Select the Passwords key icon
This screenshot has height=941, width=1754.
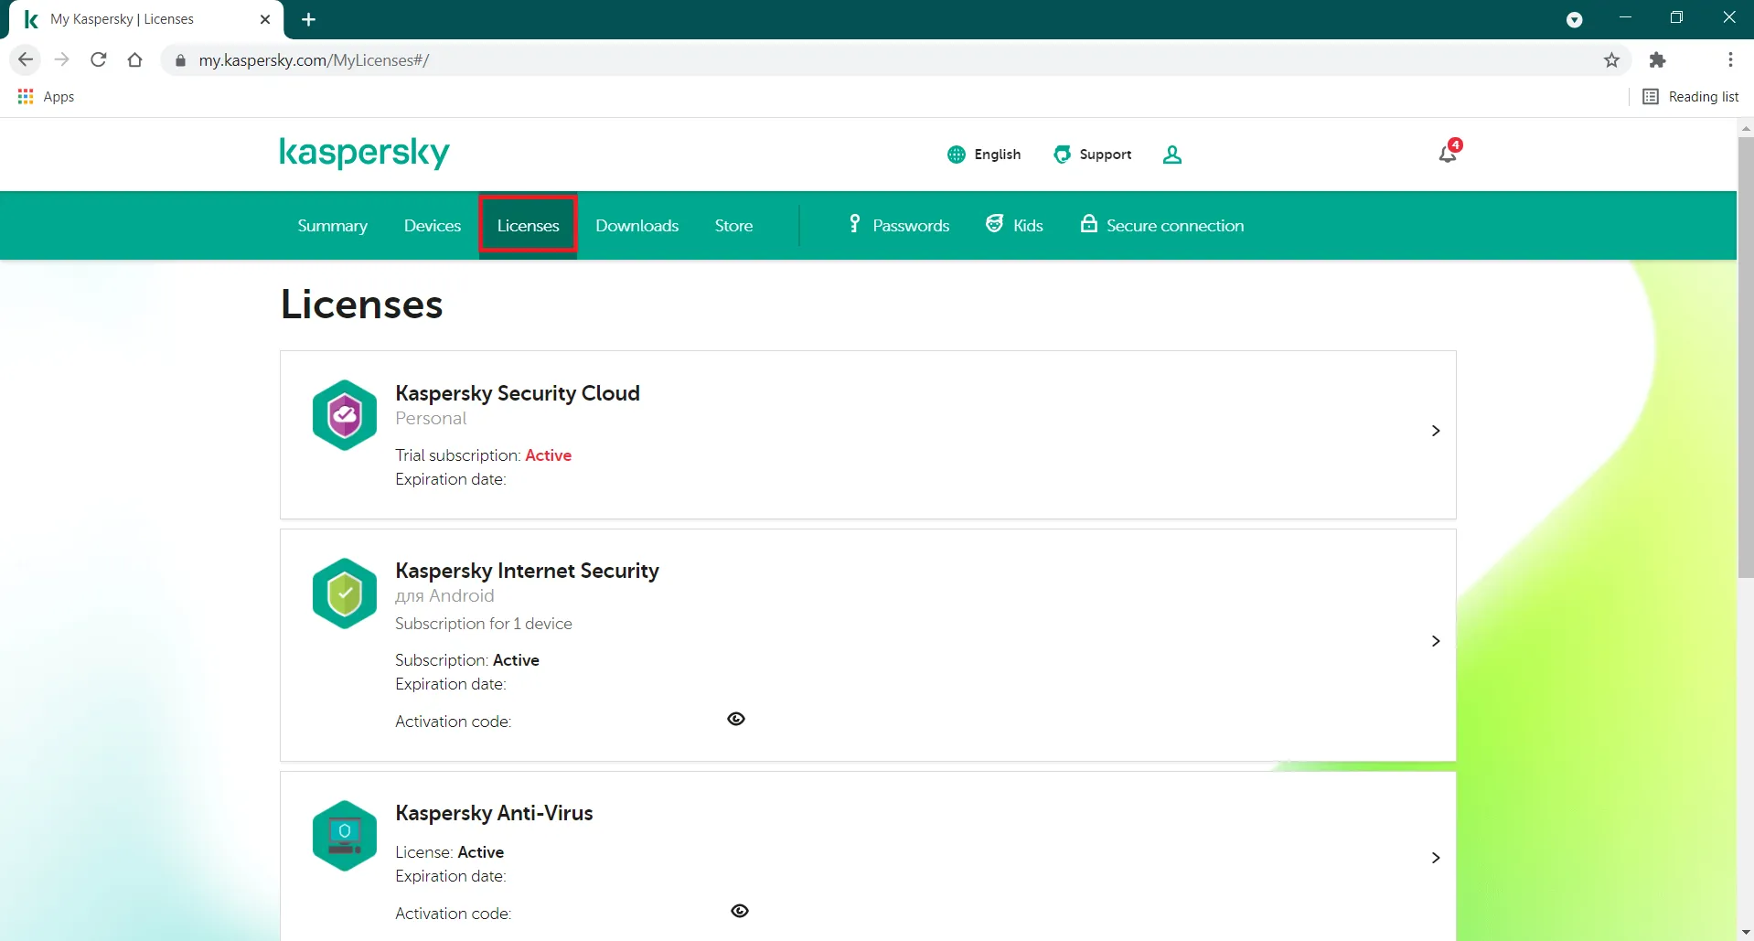pos(853,224)
